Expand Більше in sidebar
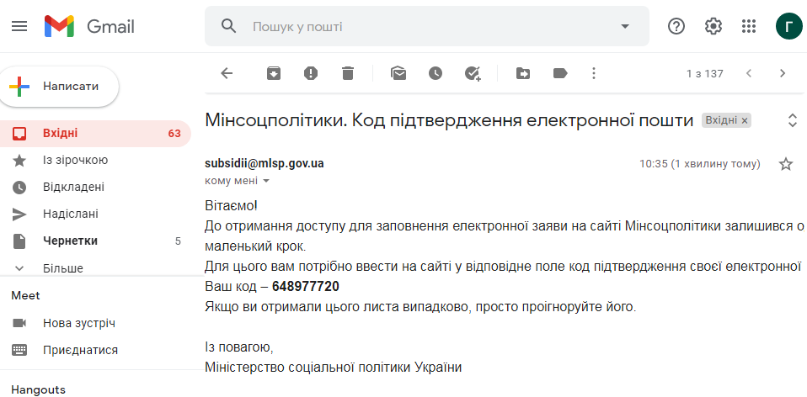Image resolution: width=807 pixels, height=397 pixels. coord(63,268)
